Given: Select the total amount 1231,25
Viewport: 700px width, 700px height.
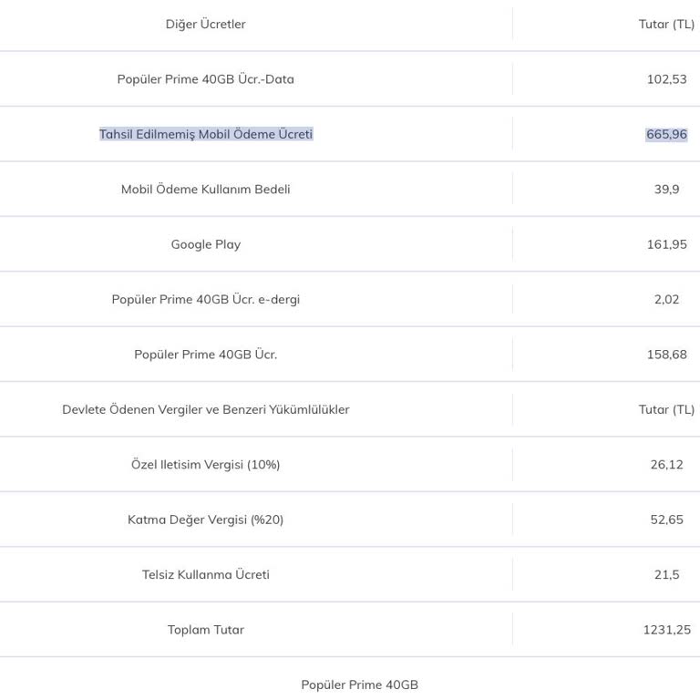Looking at the screenshot, I should pos(666,630).
